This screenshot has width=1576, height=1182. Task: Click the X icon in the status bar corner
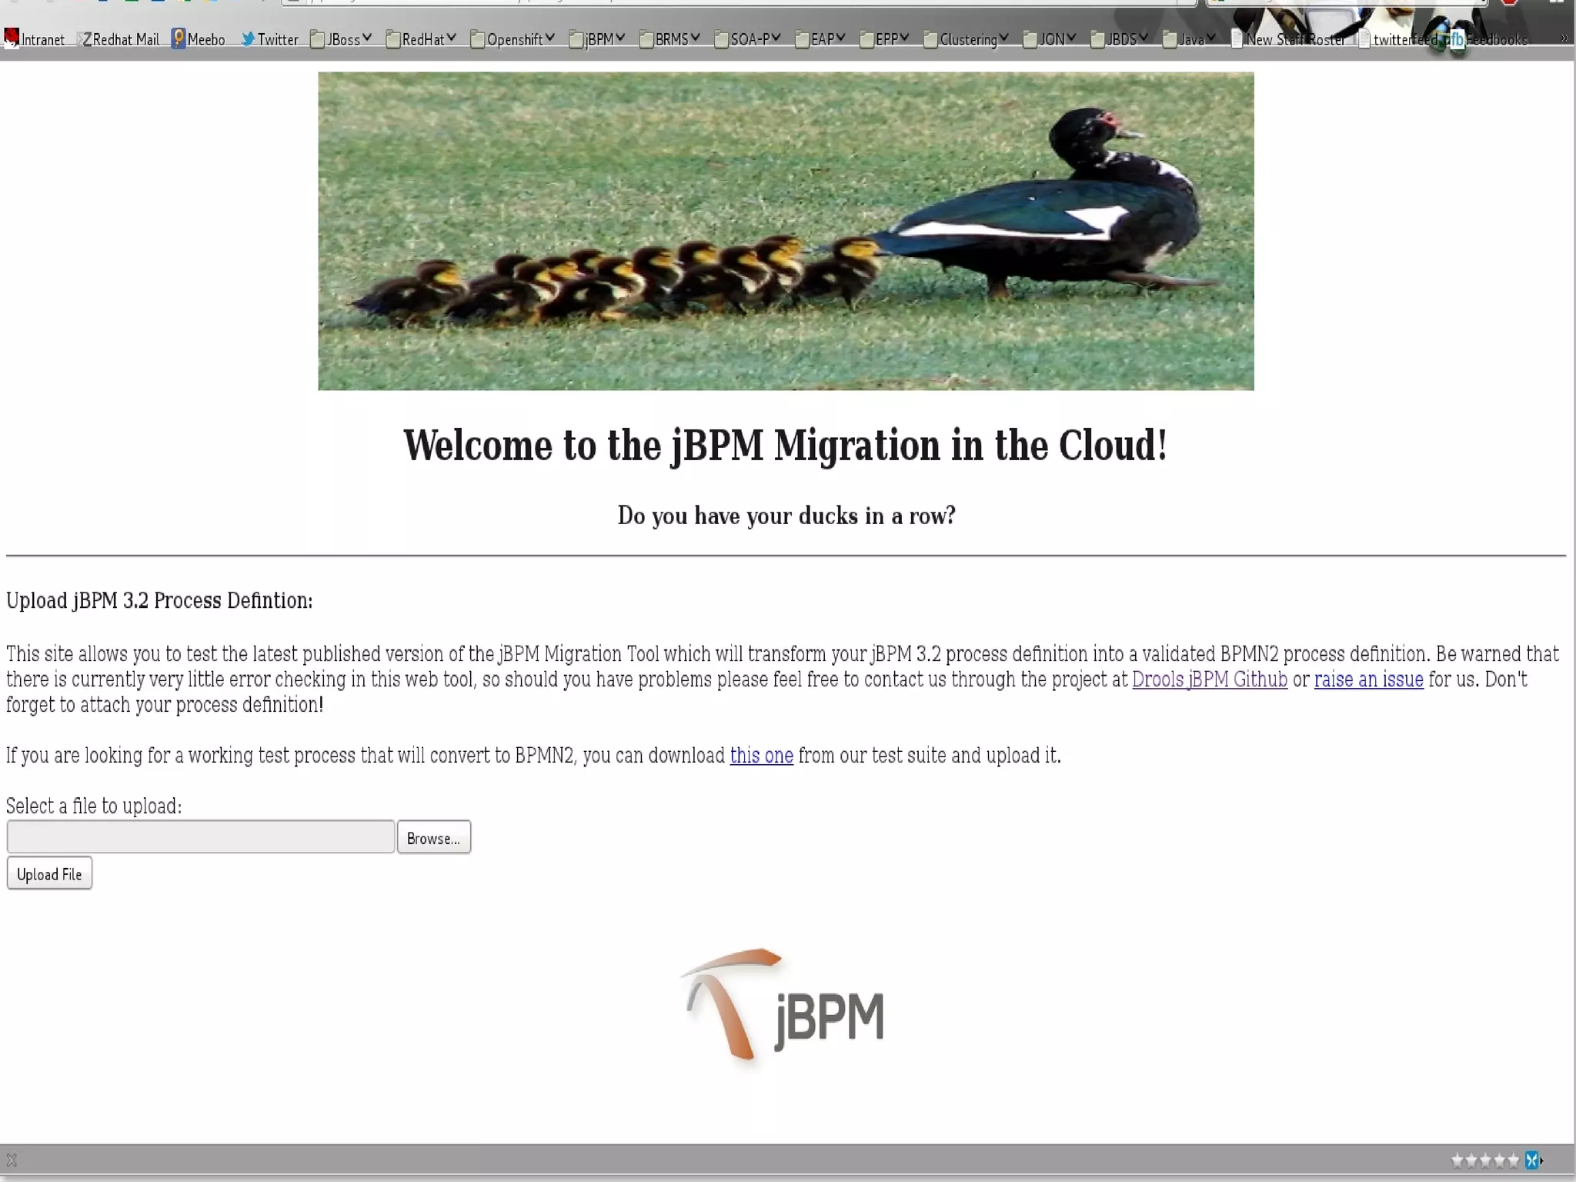(x=12, y=1160)
